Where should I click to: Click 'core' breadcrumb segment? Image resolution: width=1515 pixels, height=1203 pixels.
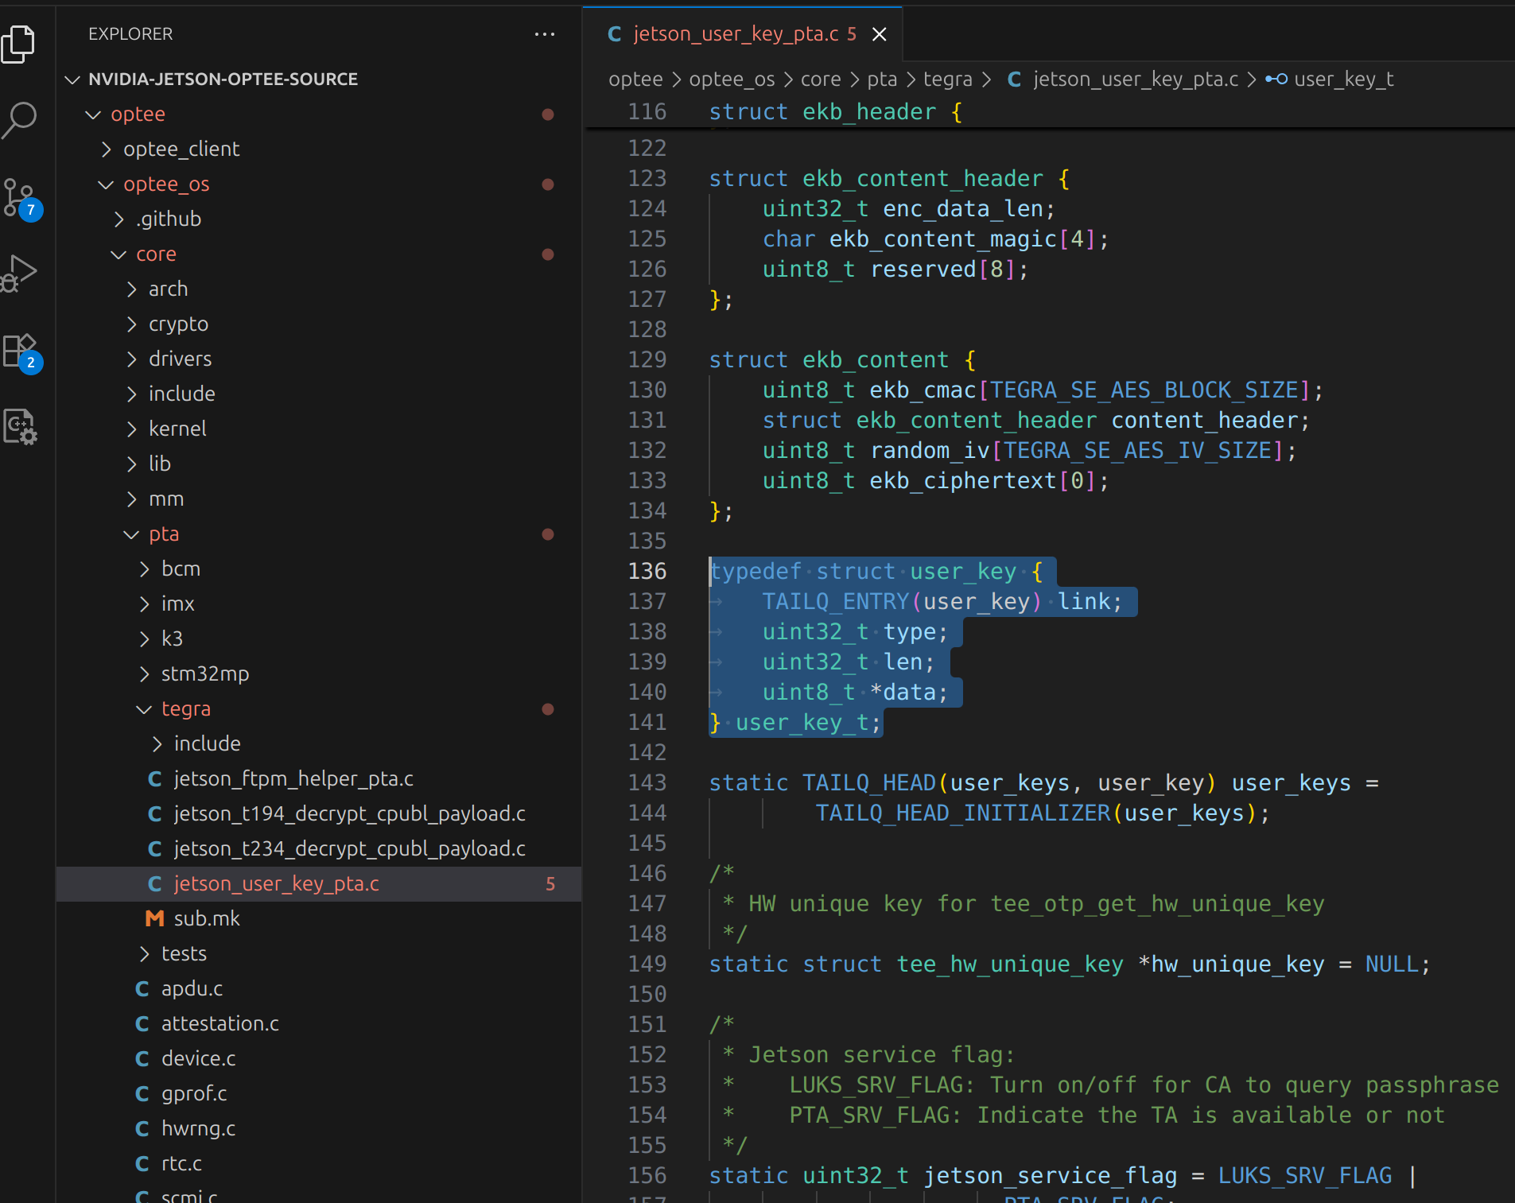(x=821, y=80)
